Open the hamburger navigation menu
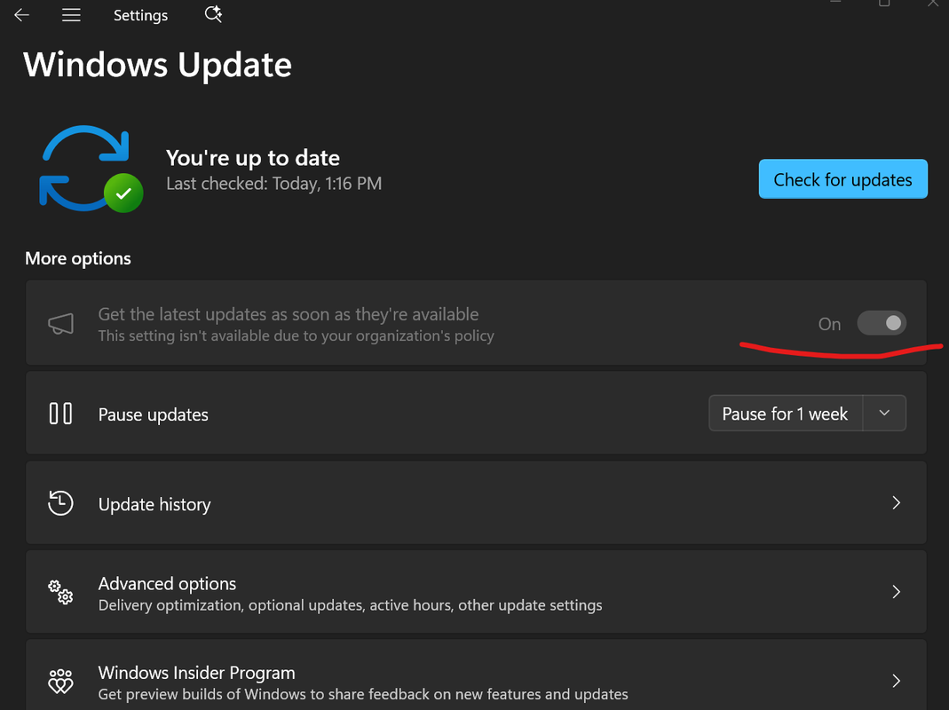949x710 pixels. point(71,14)
